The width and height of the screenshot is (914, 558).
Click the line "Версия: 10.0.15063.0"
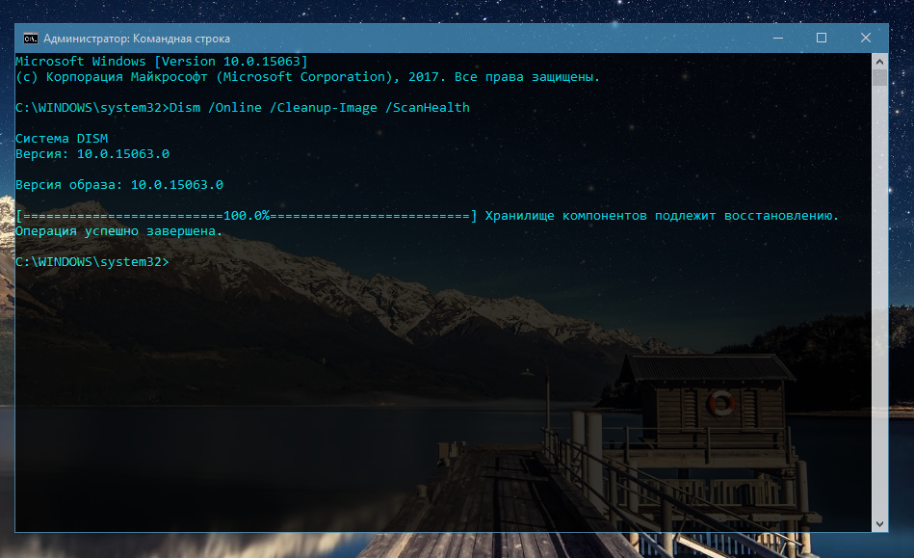(x=92, y=154)
